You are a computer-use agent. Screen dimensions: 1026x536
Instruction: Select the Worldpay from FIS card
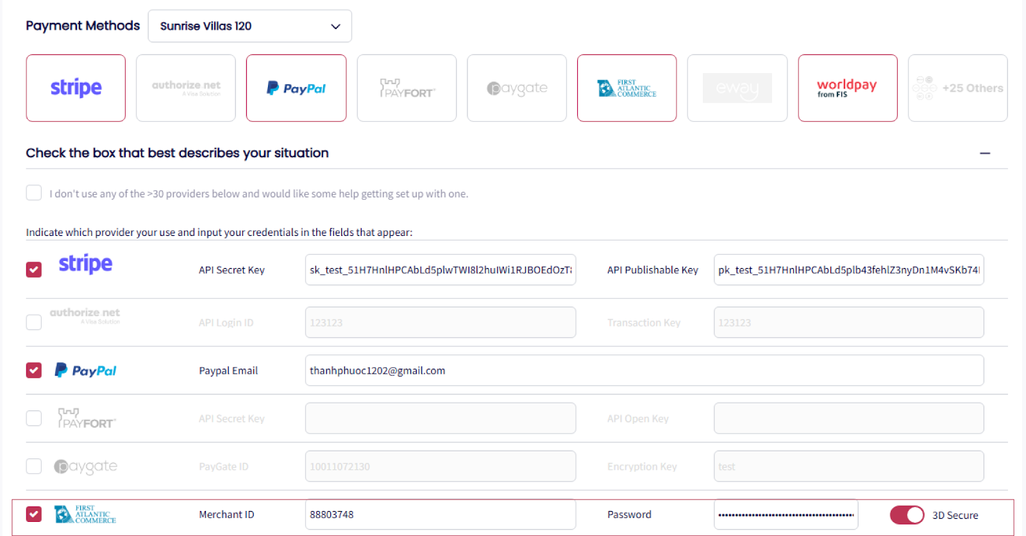(x=848, y=88)
